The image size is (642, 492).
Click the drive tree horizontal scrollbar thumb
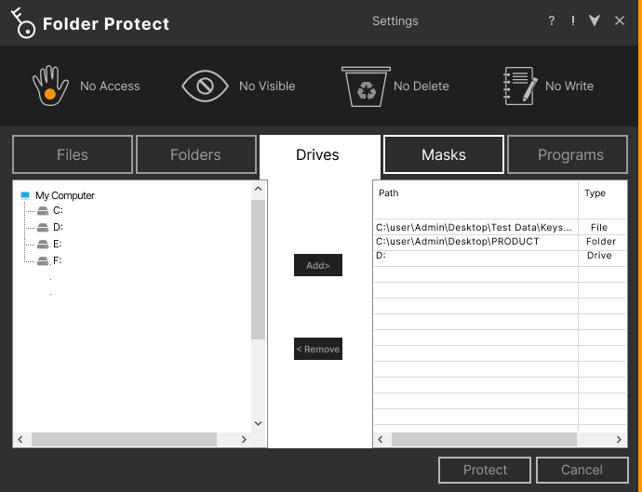click(124, 439)
